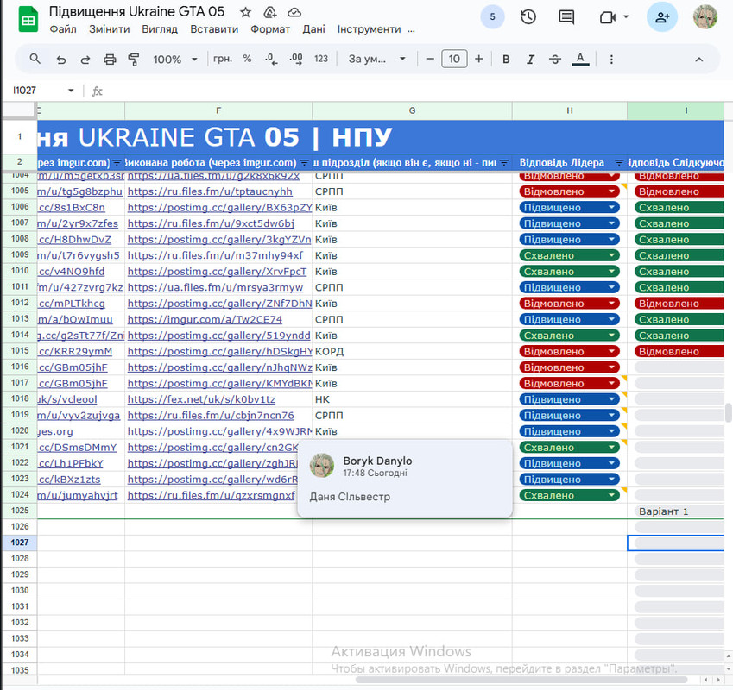Expand the name box dropdown arrow
This screenshot has width=733, height=690.
[71, 90]
